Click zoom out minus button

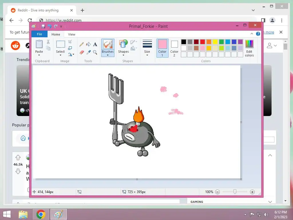click(x=217, y=192)
